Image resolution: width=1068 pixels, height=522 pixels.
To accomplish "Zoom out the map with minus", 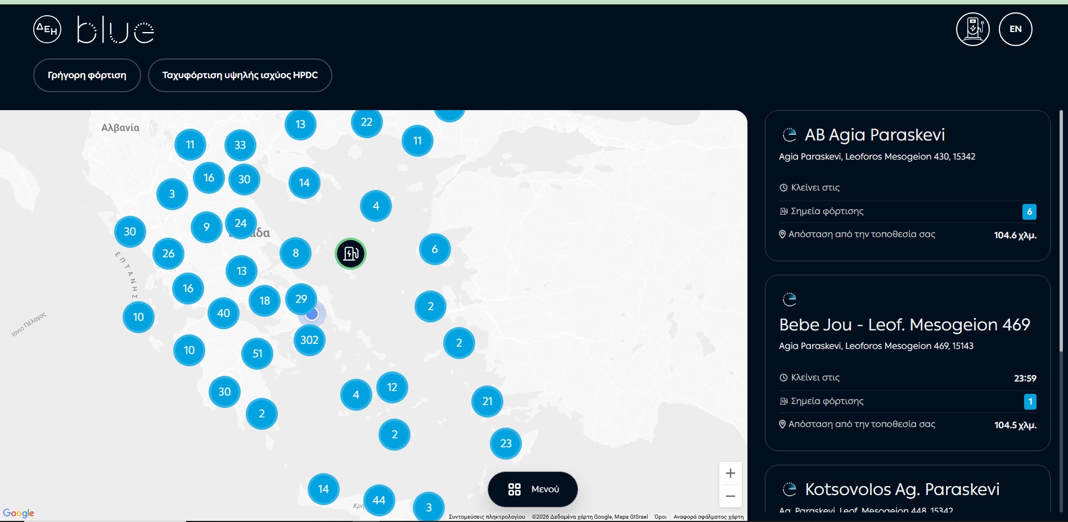I will pyautogui.click(x=731, y=496).
